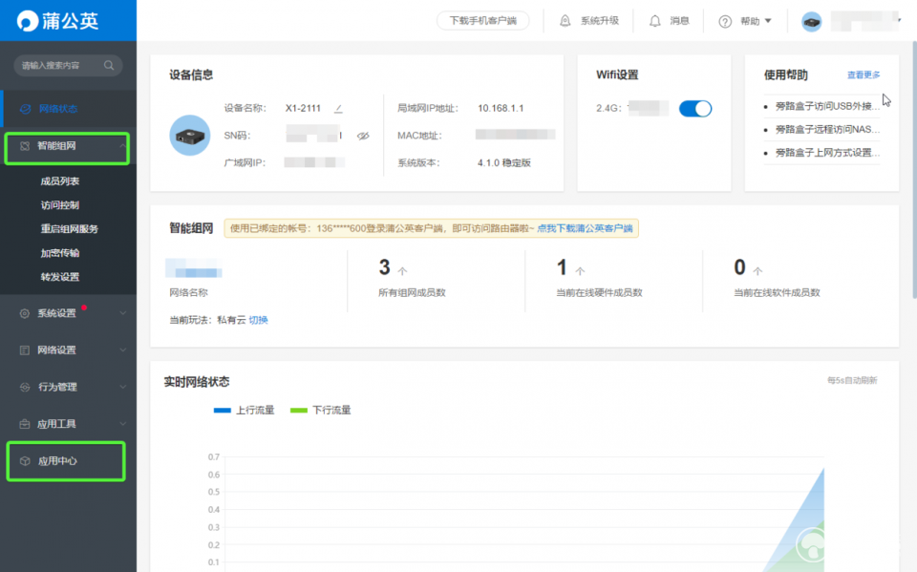Viewport: 917px width, 572px height.
Task: Click the 智能组网 sidebar icon
Action: (x=25, y=146)
